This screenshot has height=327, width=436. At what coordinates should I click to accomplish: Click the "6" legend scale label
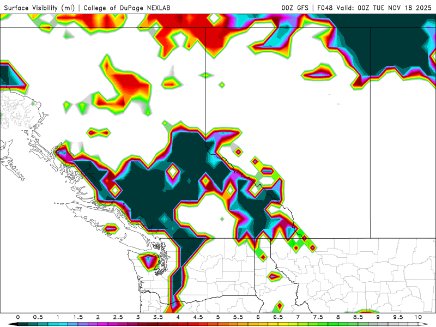[258, 317]
